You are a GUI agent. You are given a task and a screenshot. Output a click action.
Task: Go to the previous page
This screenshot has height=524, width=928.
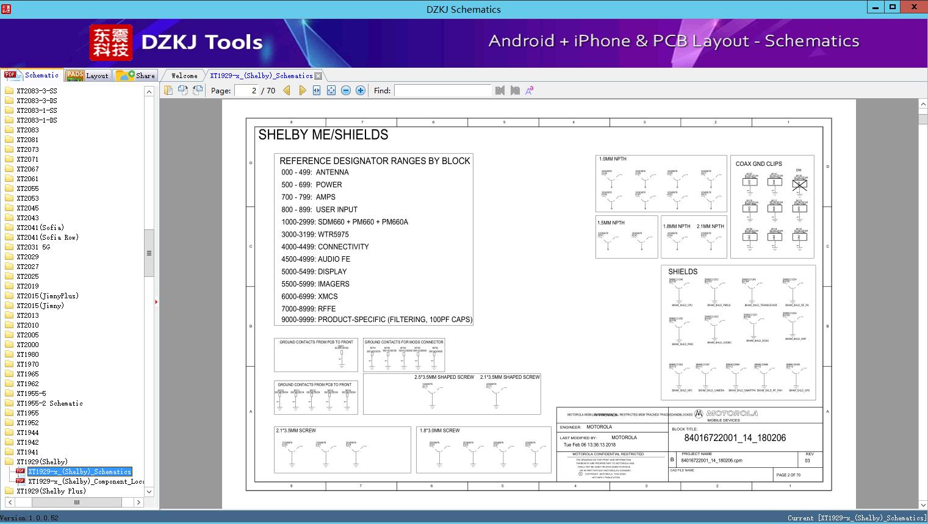287,90
